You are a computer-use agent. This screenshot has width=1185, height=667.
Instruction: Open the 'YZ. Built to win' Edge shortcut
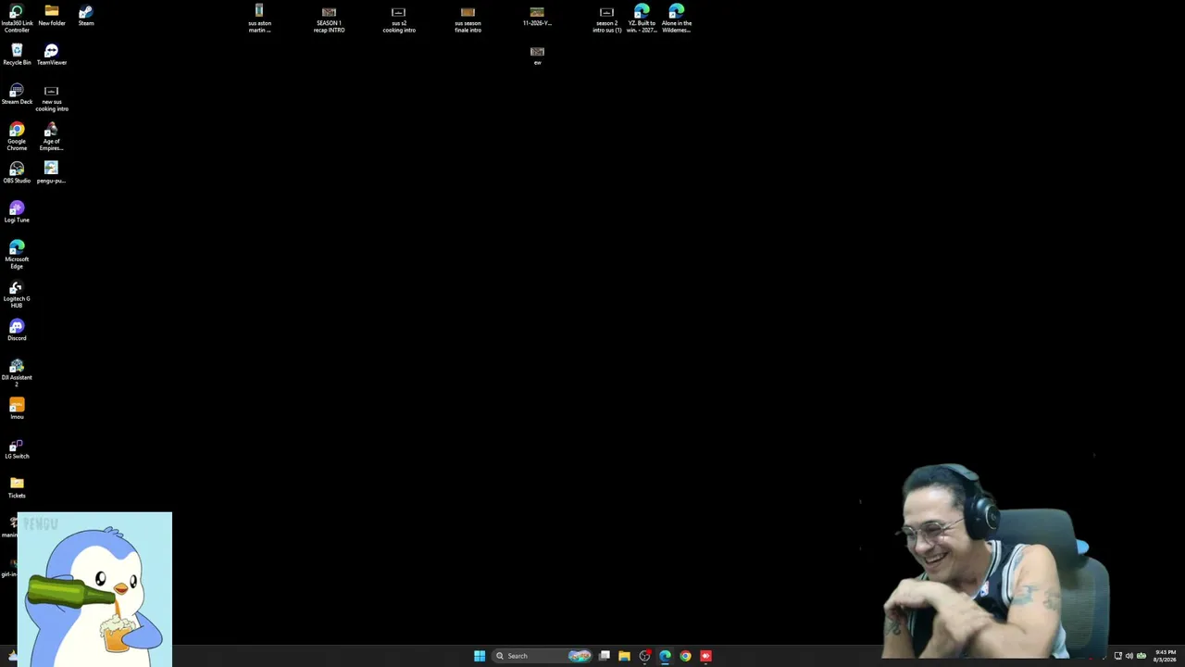point(642,19)
